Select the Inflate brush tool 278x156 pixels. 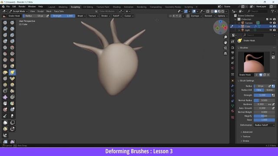pos(5,41)
